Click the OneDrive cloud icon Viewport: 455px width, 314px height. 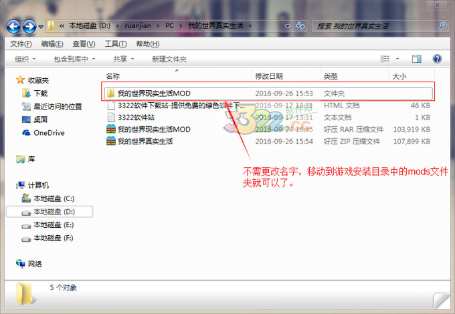(26, 133)
